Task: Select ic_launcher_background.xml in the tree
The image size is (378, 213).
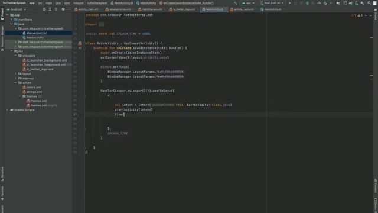Action: pyautogui.click(x=47, y=60)
